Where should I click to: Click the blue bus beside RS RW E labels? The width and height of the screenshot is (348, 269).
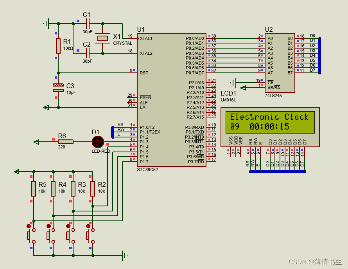113,132
